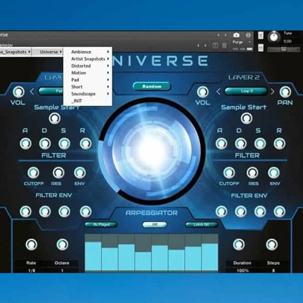
Task: Click the Layer 1 filter ENV knob
Action: 80,173
